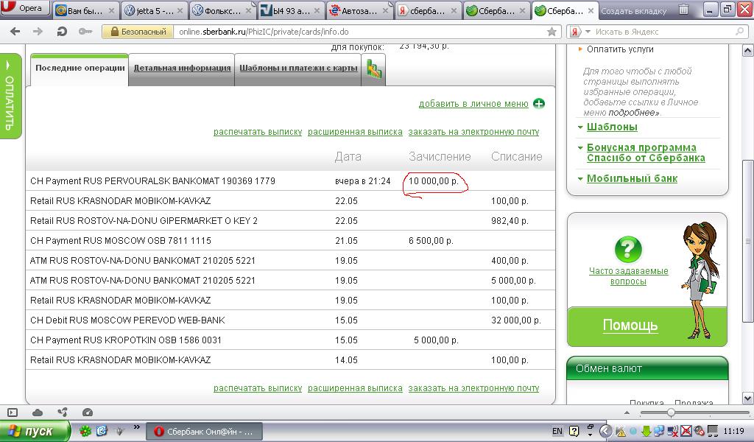Click the Opera Link cloud icon in status bar
The height and width of the screenshot is (442, 754).
[38, 413]
